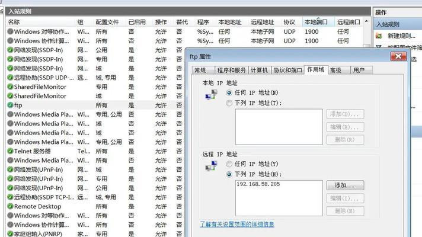Select the Telnet 服务器 rule name
Image resolution: width=422 pixels, height=237 pixels.
(32, 151)
